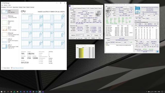Expand the Tools dropdown arrow in CPU-Z
165x93 pixels.
tap(89, 38)
